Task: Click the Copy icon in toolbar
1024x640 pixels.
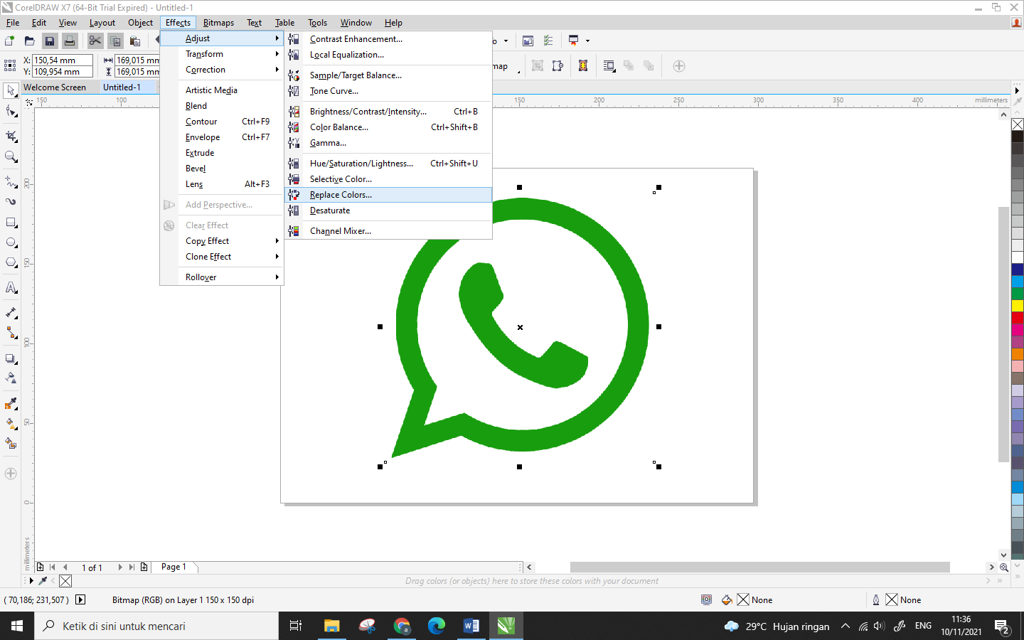Action: [x=115, y=41]
